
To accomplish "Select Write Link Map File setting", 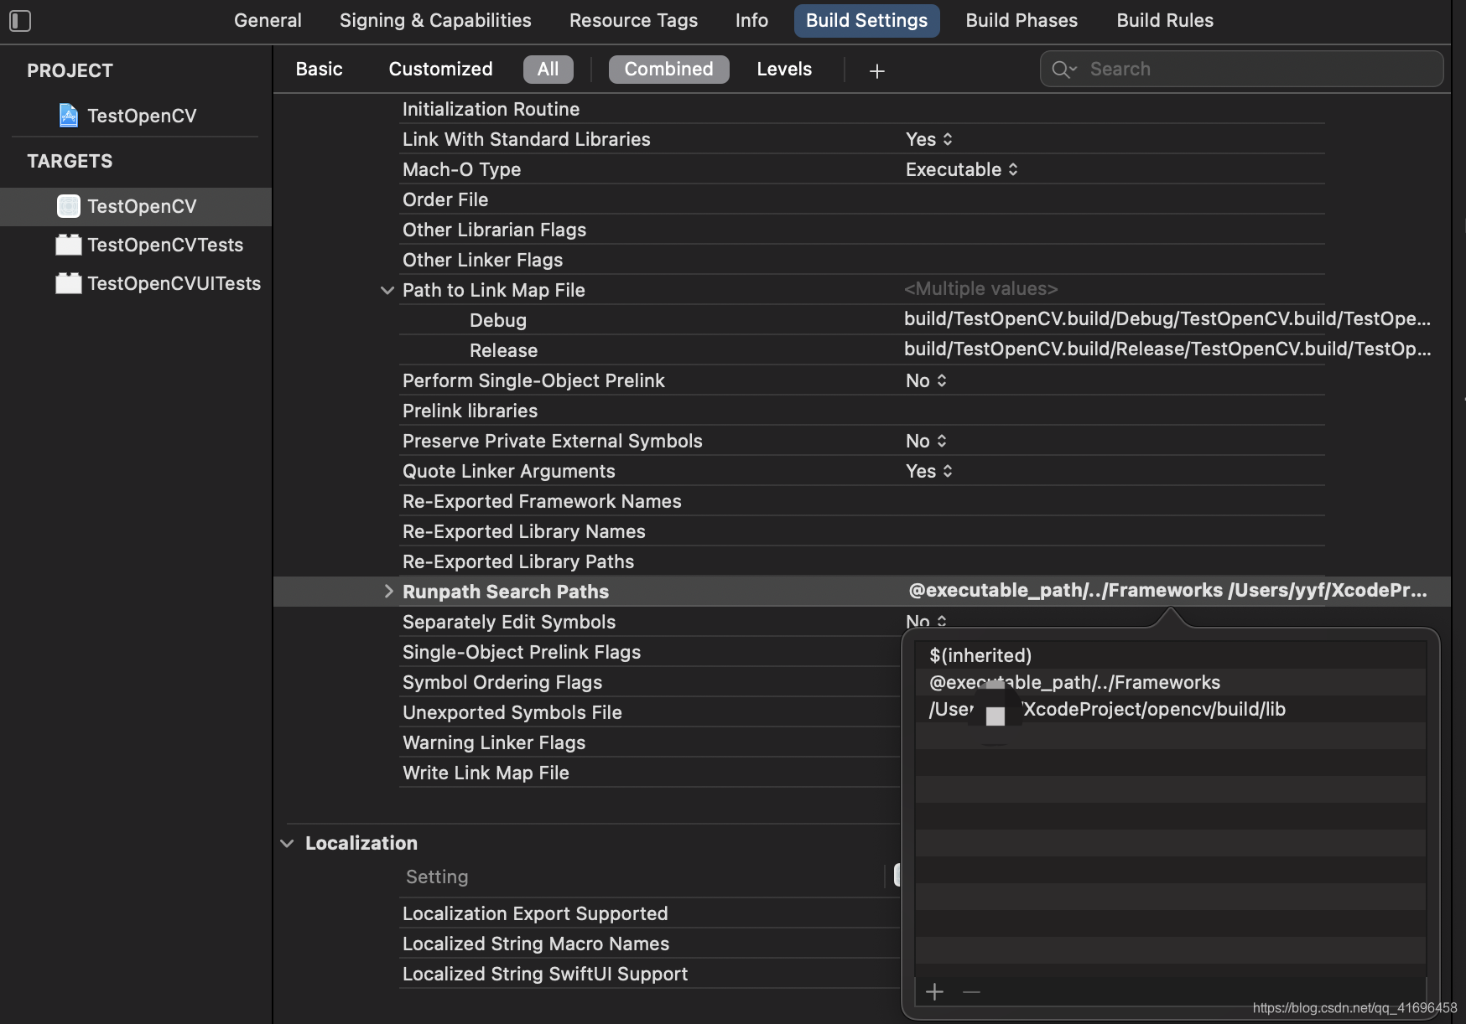I will click(x=485, y=773).
